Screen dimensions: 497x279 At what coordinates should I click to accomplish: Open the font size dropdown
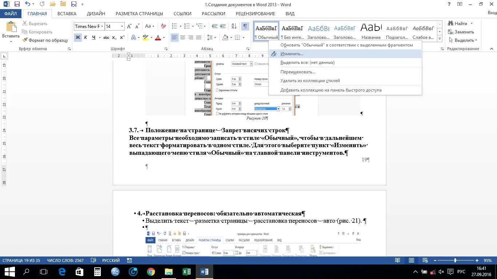[x=122, y=27]
